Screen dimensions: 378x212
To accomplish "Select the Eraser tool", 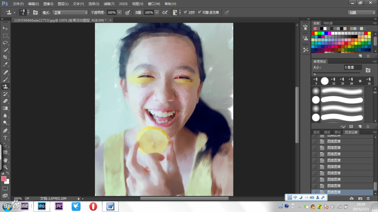I will pos(5,101).
